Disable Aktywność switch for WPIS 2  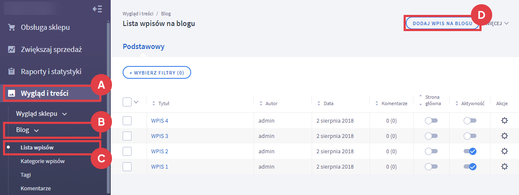(470, 152)
